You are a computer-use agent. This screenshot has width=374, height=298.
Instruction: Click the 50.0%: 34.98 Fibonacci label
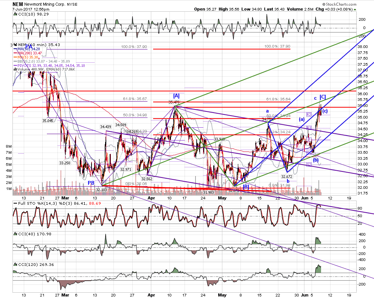coord(135,115)
